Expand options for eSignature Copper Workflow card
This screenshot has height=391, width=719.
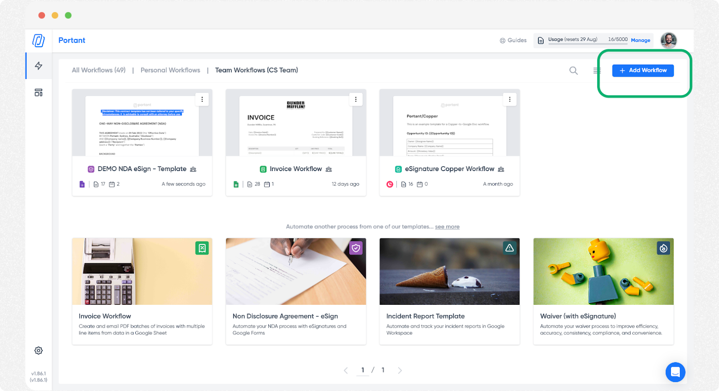510,99
